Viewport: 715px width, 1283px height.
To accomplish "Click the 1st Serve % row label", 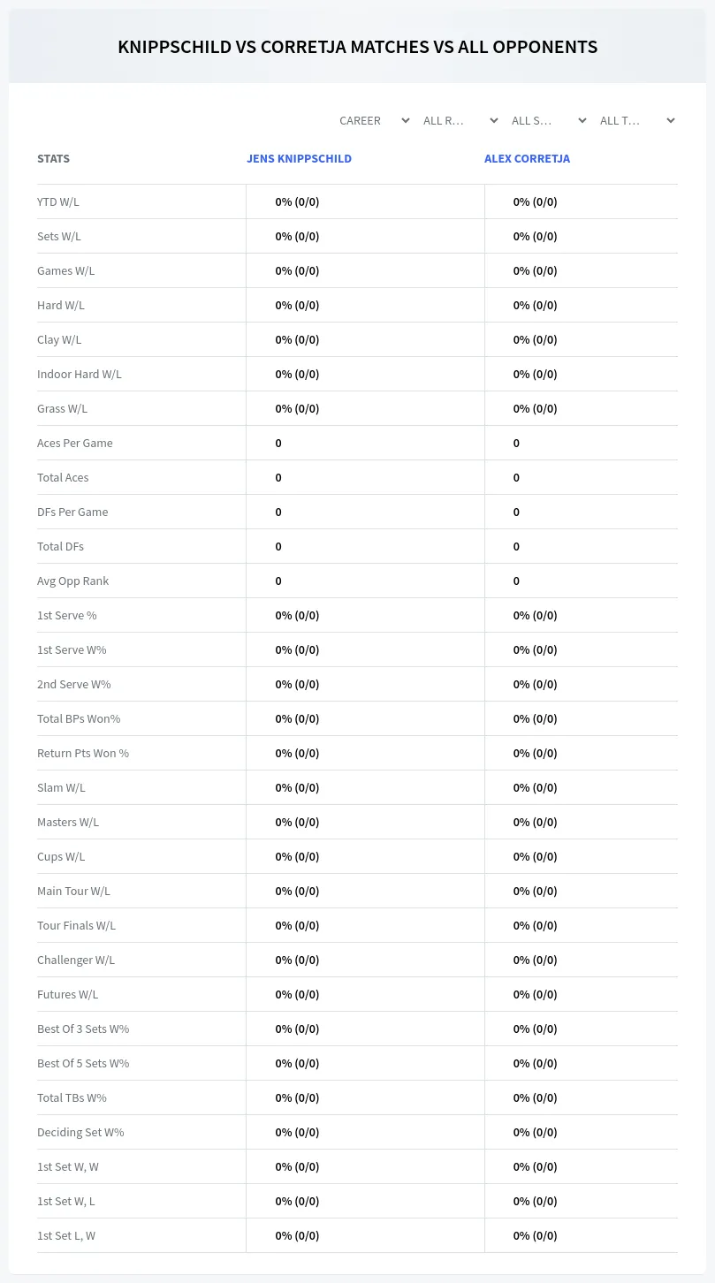I will pyautogui.click(x=67, y=615).
